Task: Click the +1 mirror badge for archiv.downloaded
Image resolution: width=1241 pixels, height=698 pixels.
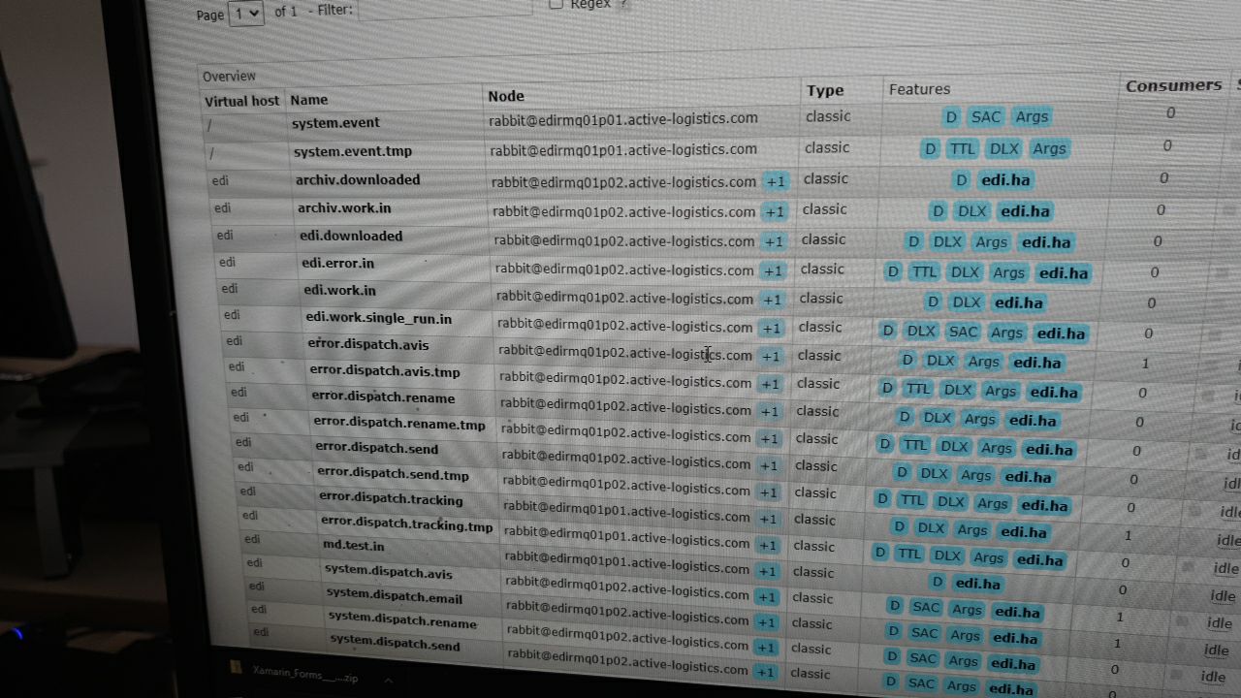Action: pos(775,181)
